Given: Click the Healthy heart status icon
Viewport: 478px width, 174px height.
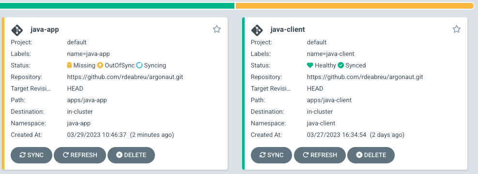Looking at the screenshot, I should point(310,65).
